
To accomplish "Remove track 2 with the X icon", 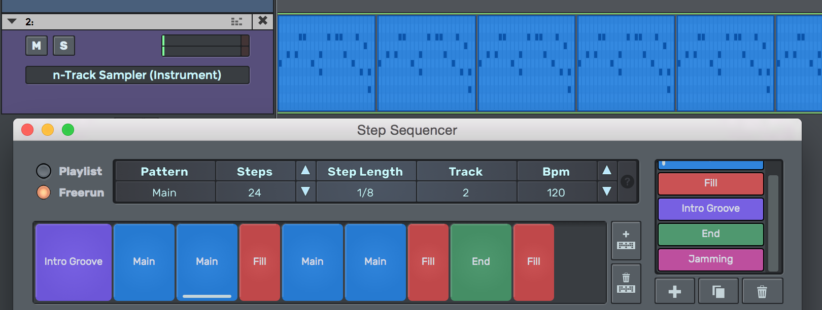I will [x=263, y=21].
